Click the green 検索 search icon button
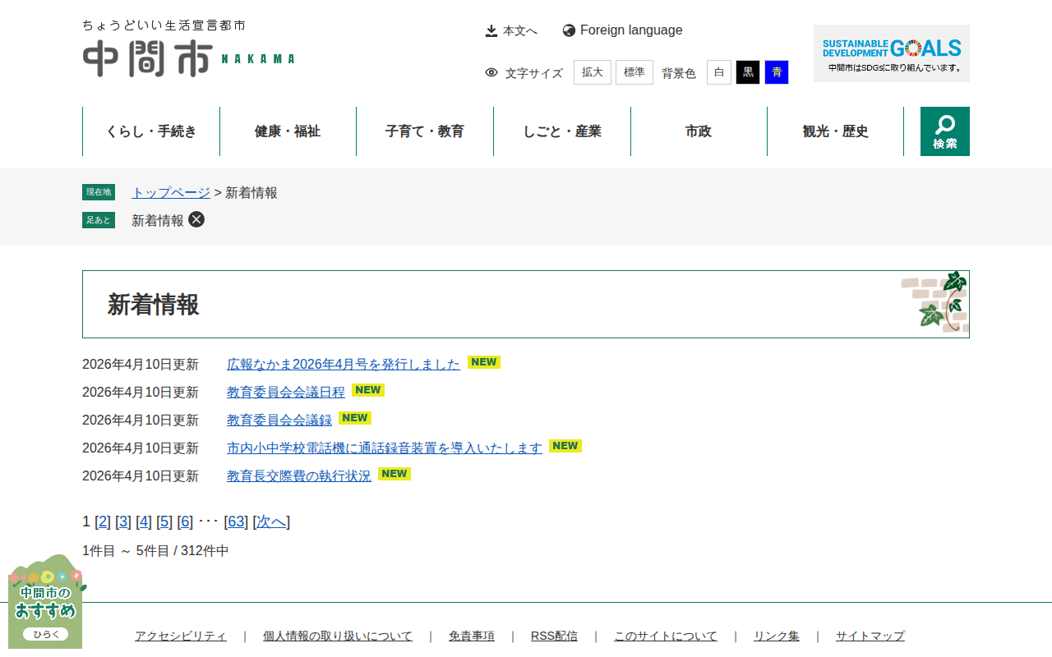This screenshot has height=657, width=1052. (945, 131)
